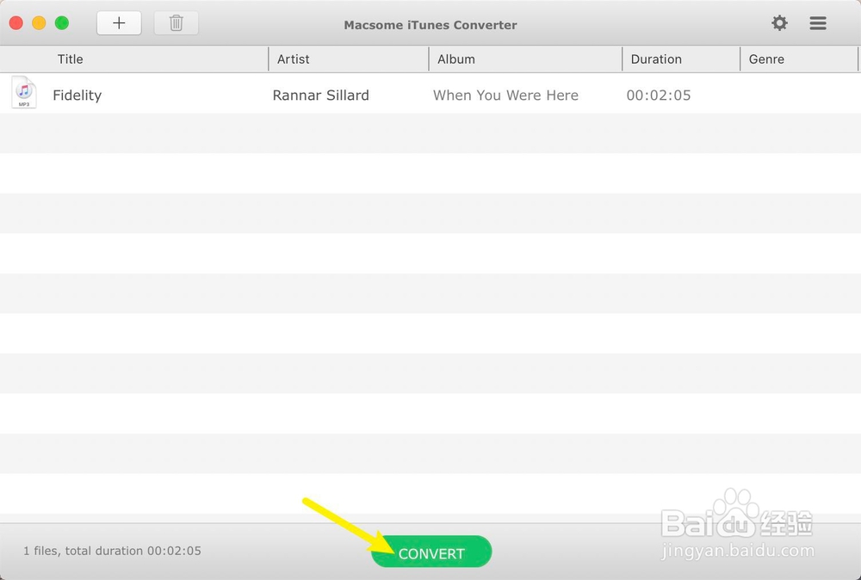
Task: Click the Title column header
Action: 70,59
